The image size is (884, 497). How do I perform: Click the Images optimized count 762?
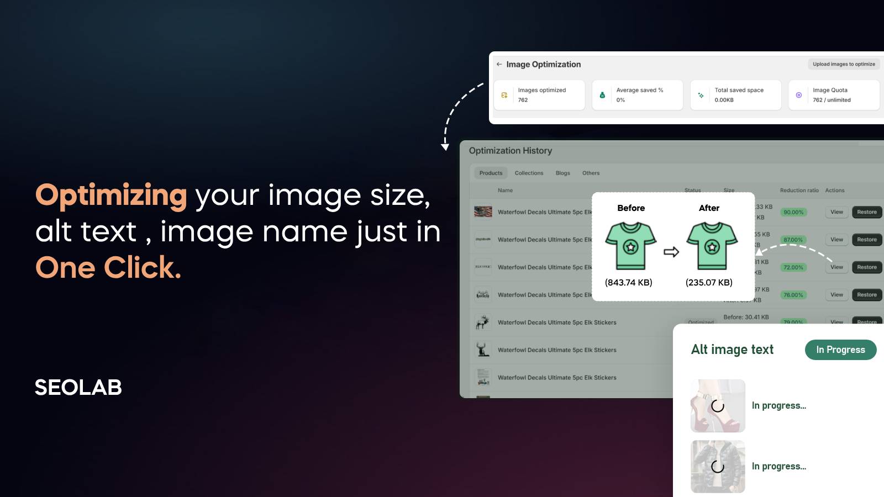(523, 100)
